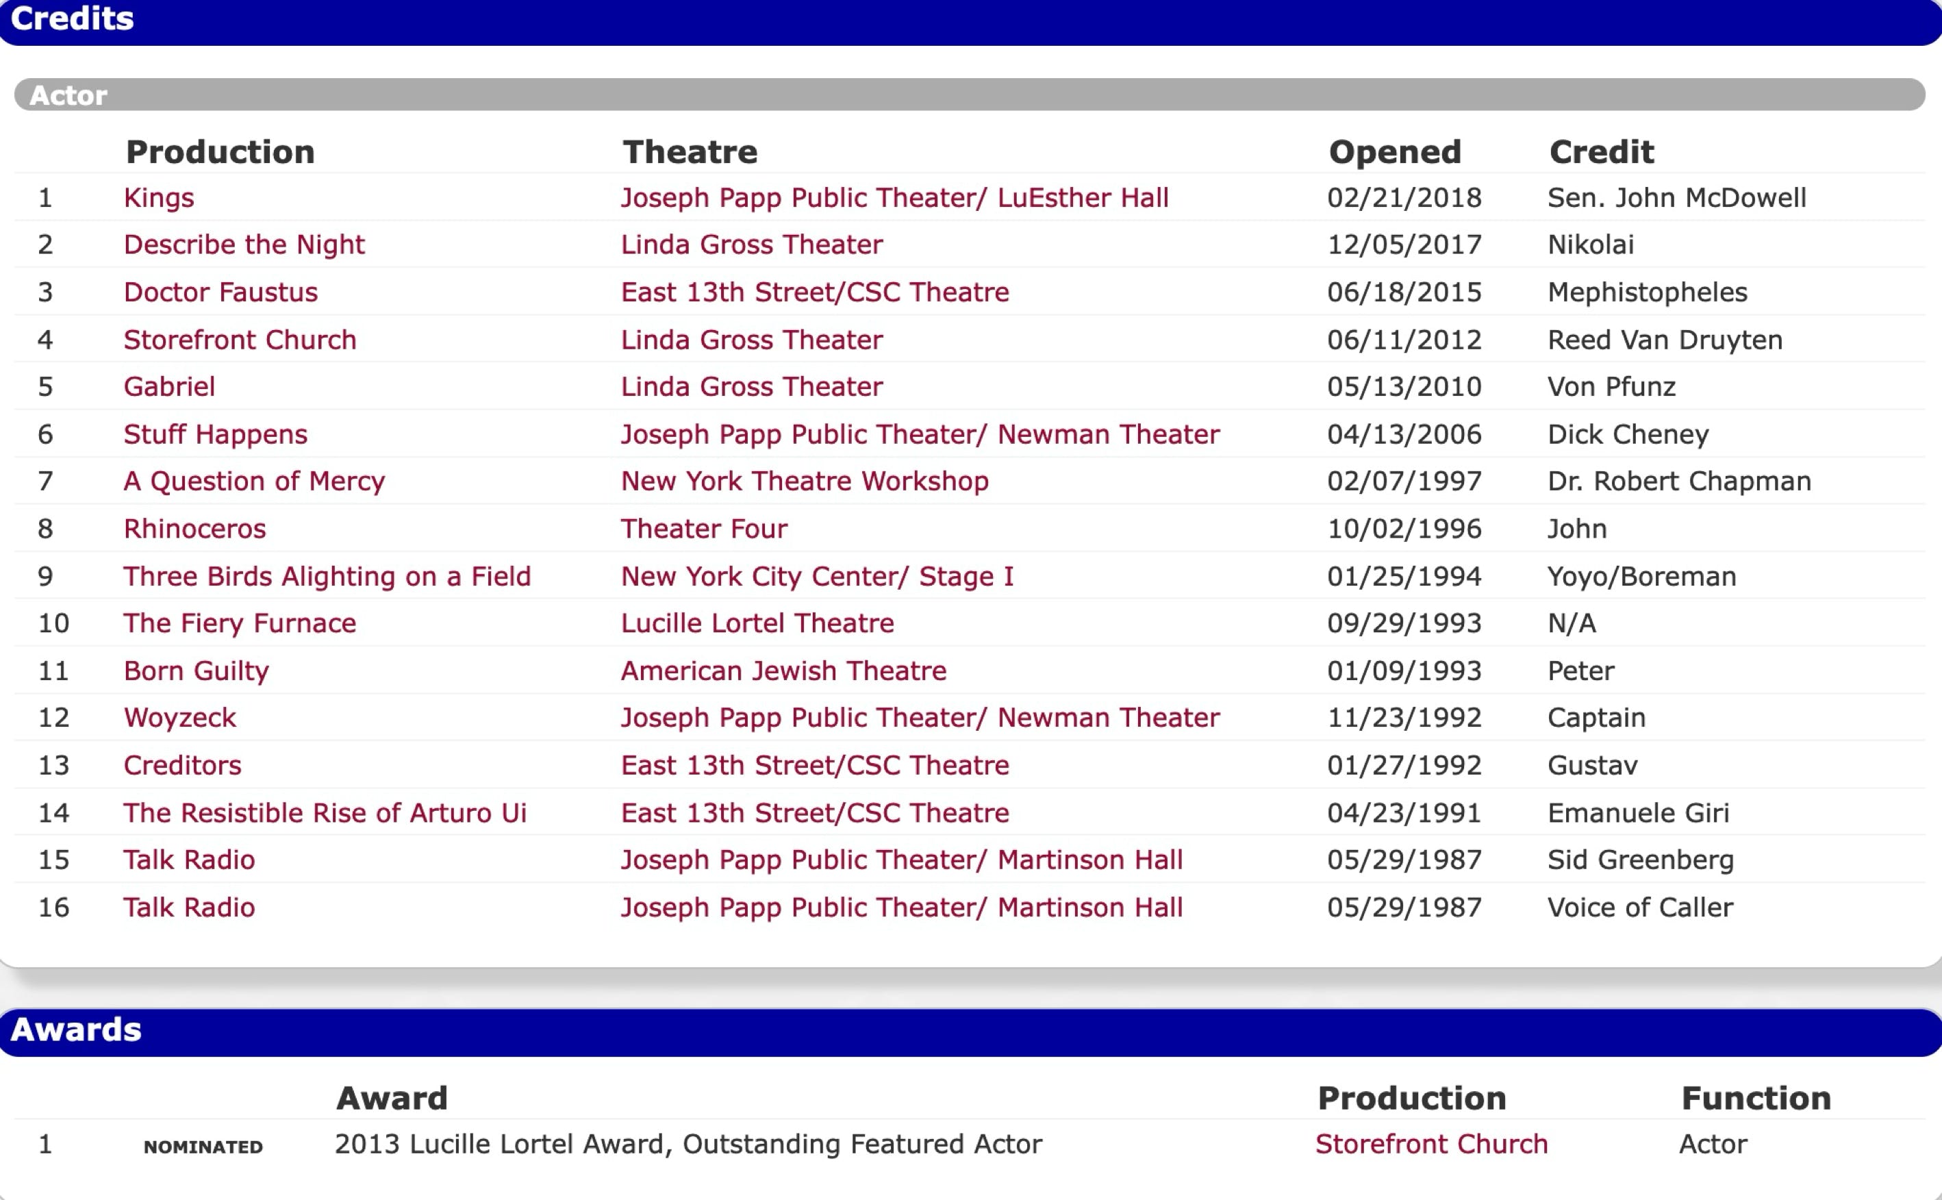This screenshot has width=1942, height=1200.
Task: Click the Theater Four theatre link
Action: pyautogui.click(x=704, y=529)
